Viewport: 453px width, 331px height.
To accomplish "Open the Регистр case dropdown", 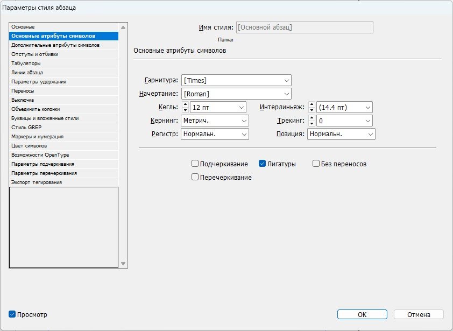I will (x=244, y=134).
